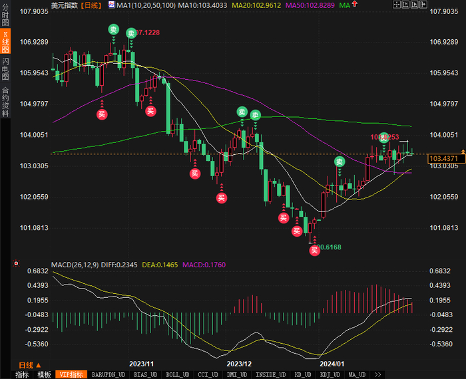Screen dimensions: 466x379
Task: Switch to the 分时图 view
Action: coord(5,15)
